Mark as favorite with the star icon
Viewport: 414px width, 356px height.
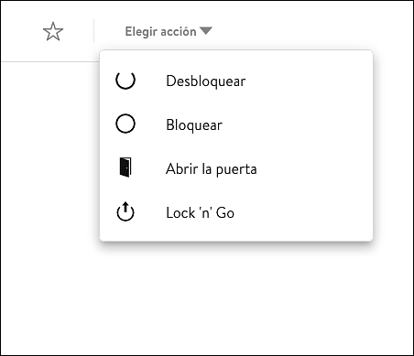click(53, 31)
